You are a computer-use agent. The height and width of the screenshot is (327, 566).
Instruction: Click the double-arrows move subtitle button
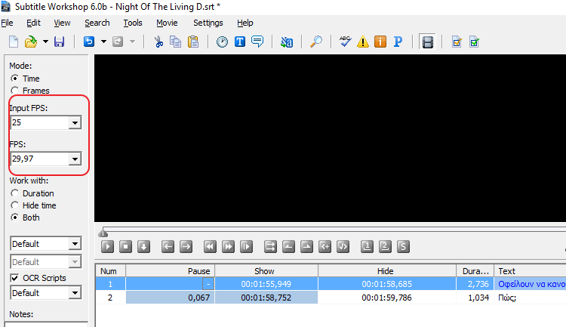(270, 247)
